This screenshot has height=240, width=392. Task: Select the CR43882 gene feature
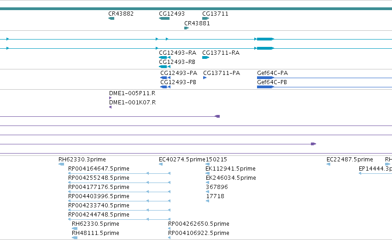click(x=111, y=18)
